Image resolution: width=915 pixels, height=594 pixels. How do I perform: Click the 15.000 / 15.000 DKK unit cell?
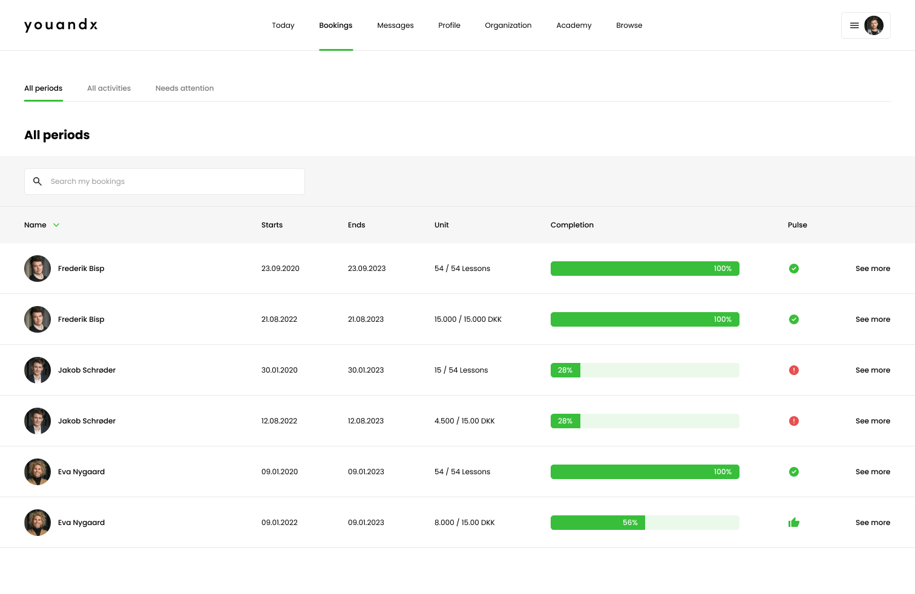coord(468,319)
